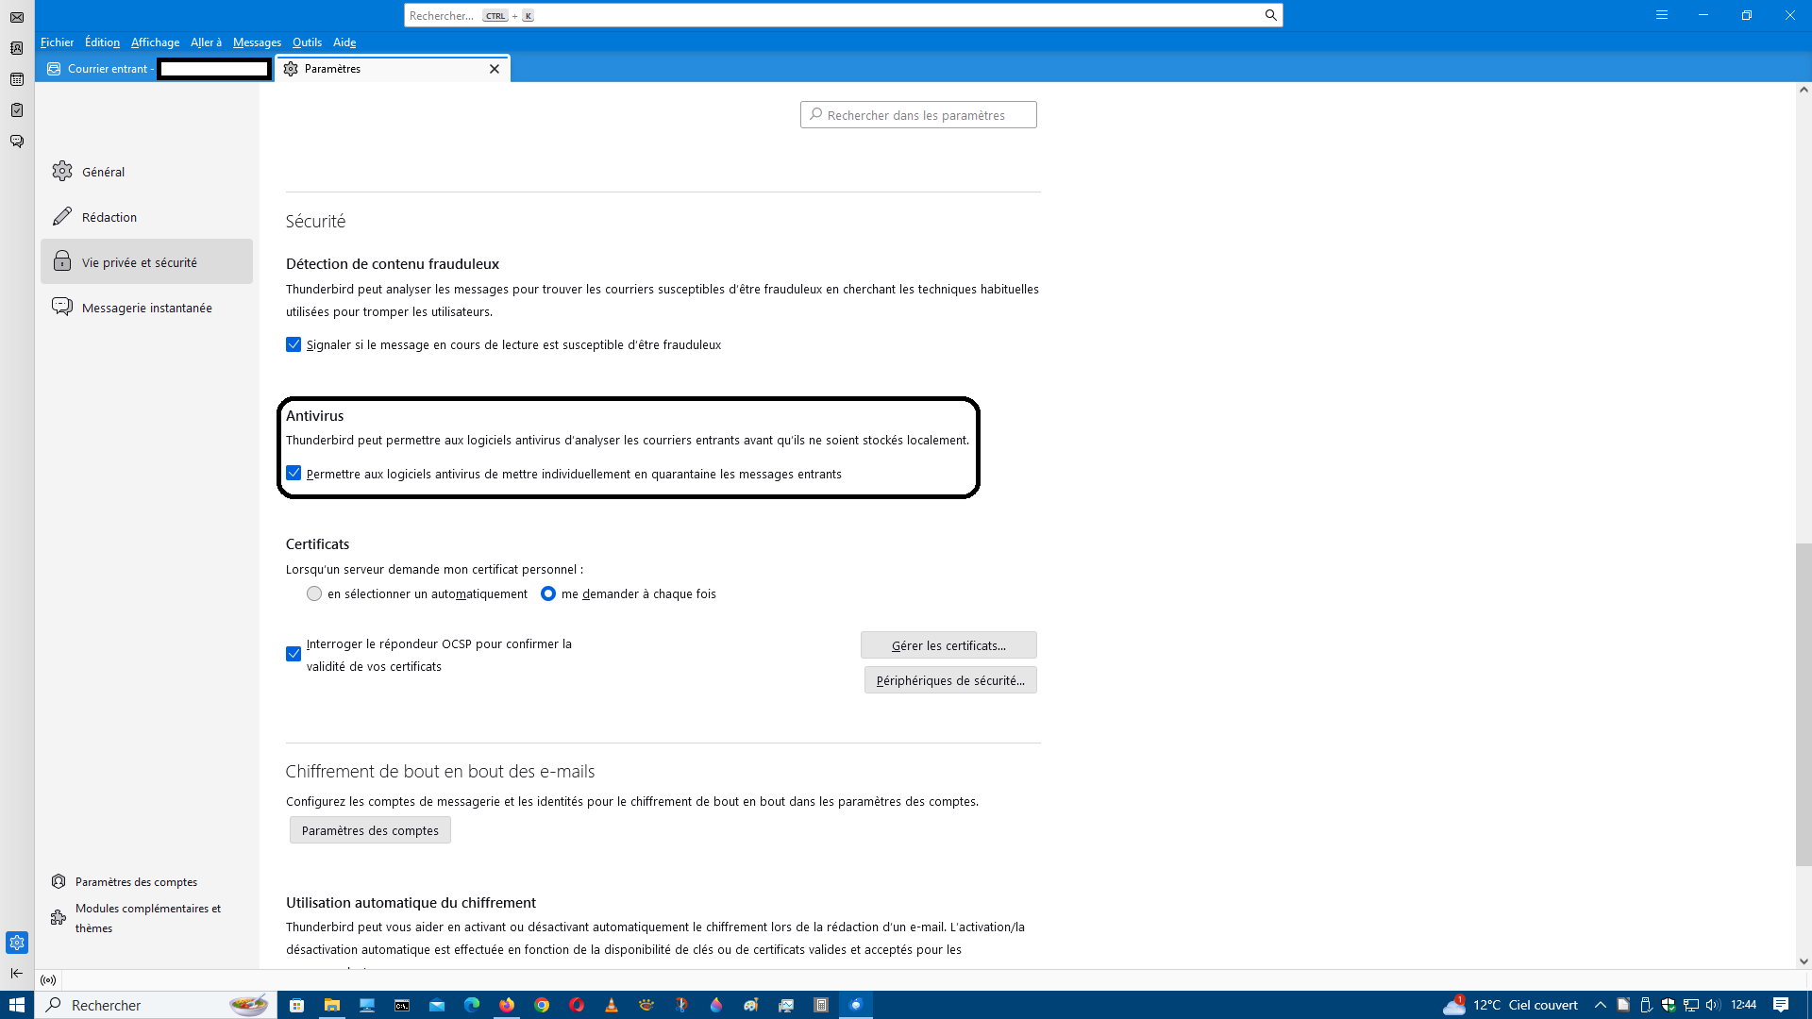
Task: Toggle antivirus quarantine checkbox
Action: click(294, 474)
